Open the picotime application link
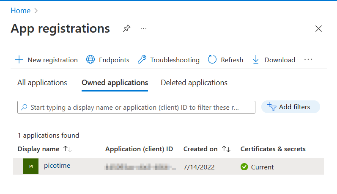 (x=57, y=166)
